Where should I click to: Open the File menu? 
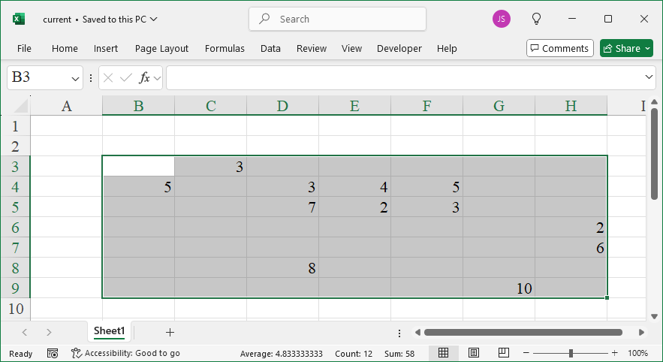point(24,49)
